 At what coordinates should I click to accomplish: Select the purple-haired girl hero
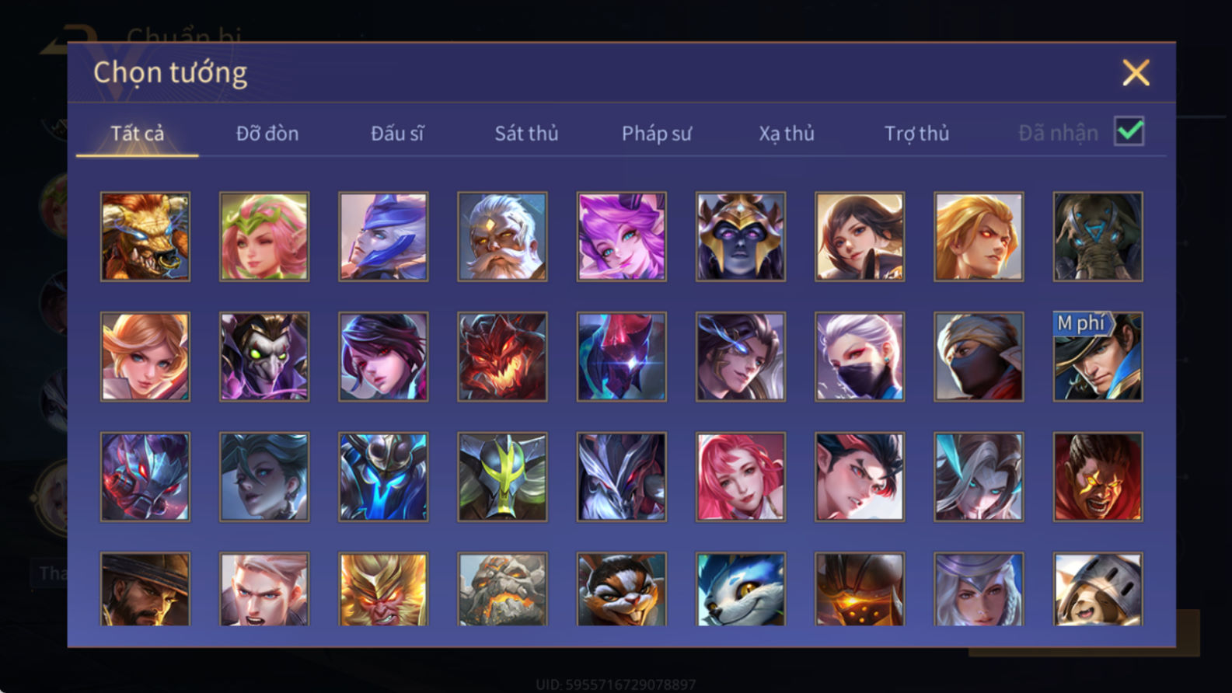621,236
